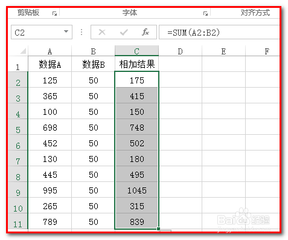The width and height of the screenshot is (288, 240).
Task: Open the font (字体) dialog launcher
Action: [x=205, y=13]
